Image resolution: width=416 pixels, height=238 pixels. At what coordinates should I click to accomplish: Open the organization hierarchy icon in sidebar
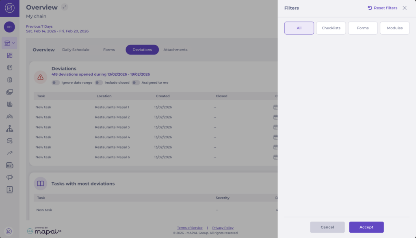point(10,129)
